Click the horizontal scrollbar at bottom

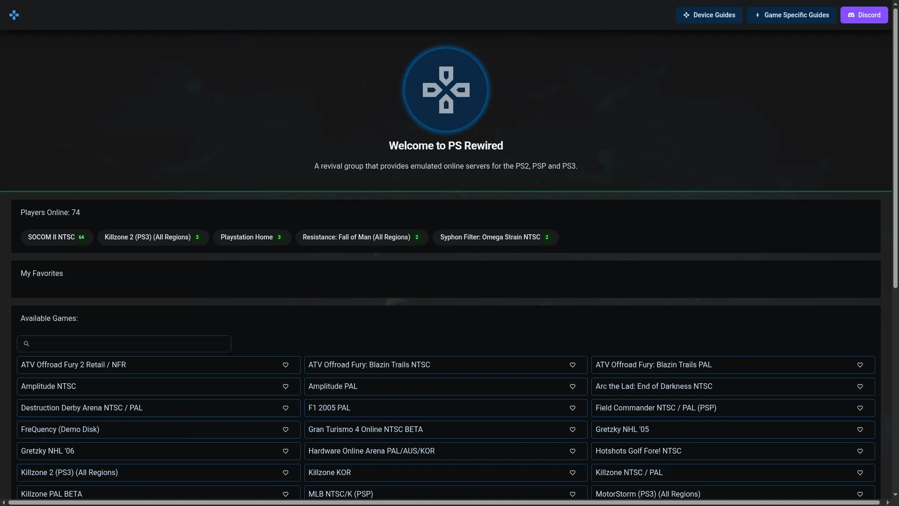tap(444, 503)
